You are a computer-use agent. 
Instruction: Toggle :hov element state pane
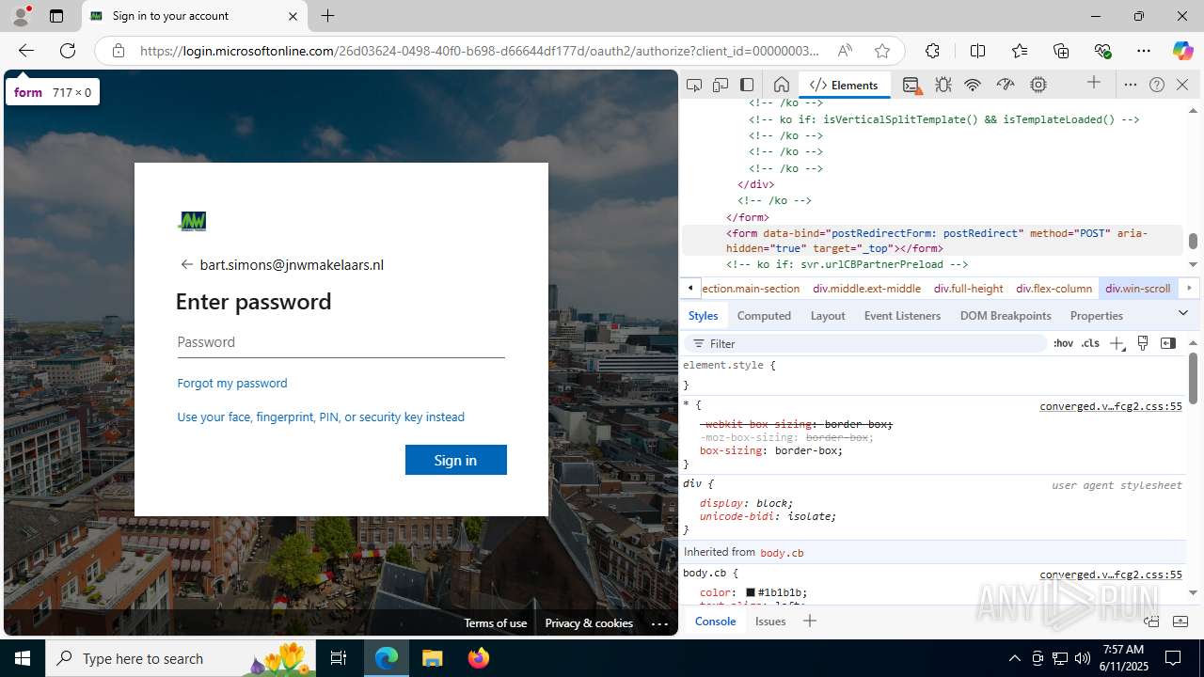click(1063, 343)
